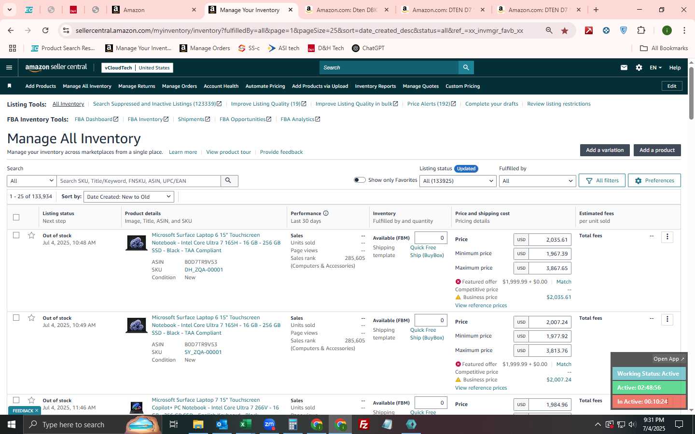Viewport: 695px width, 434px height.
Task: Favorite the SY_ZQA-00001 listing star
Action: pyautogui.click(x=31, y=318)
